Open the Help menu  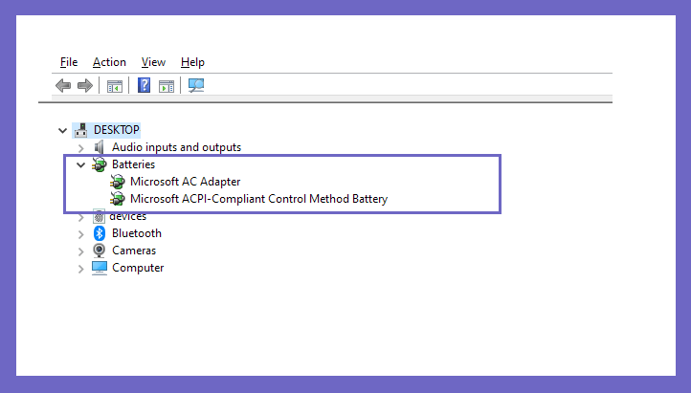[192, 62]
